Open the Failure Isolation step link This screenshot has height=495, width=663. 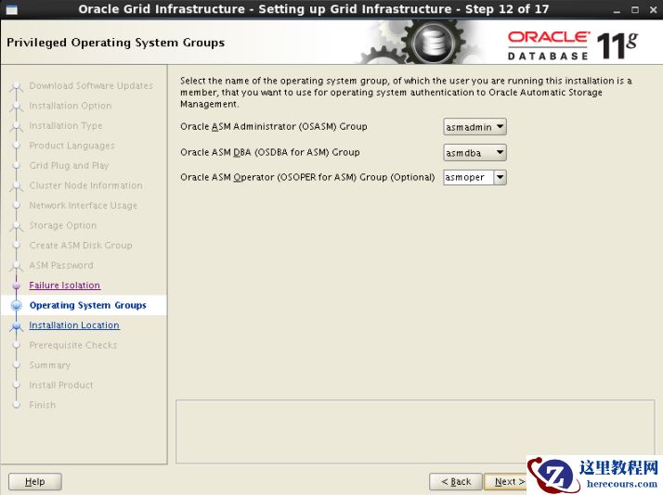pyautogui.click(x=65, y=286)
